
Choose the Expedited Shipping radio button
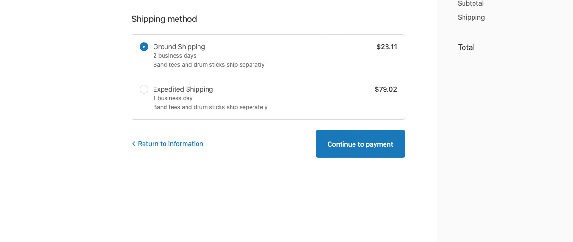pyautogui.click(x=144, y=89)
